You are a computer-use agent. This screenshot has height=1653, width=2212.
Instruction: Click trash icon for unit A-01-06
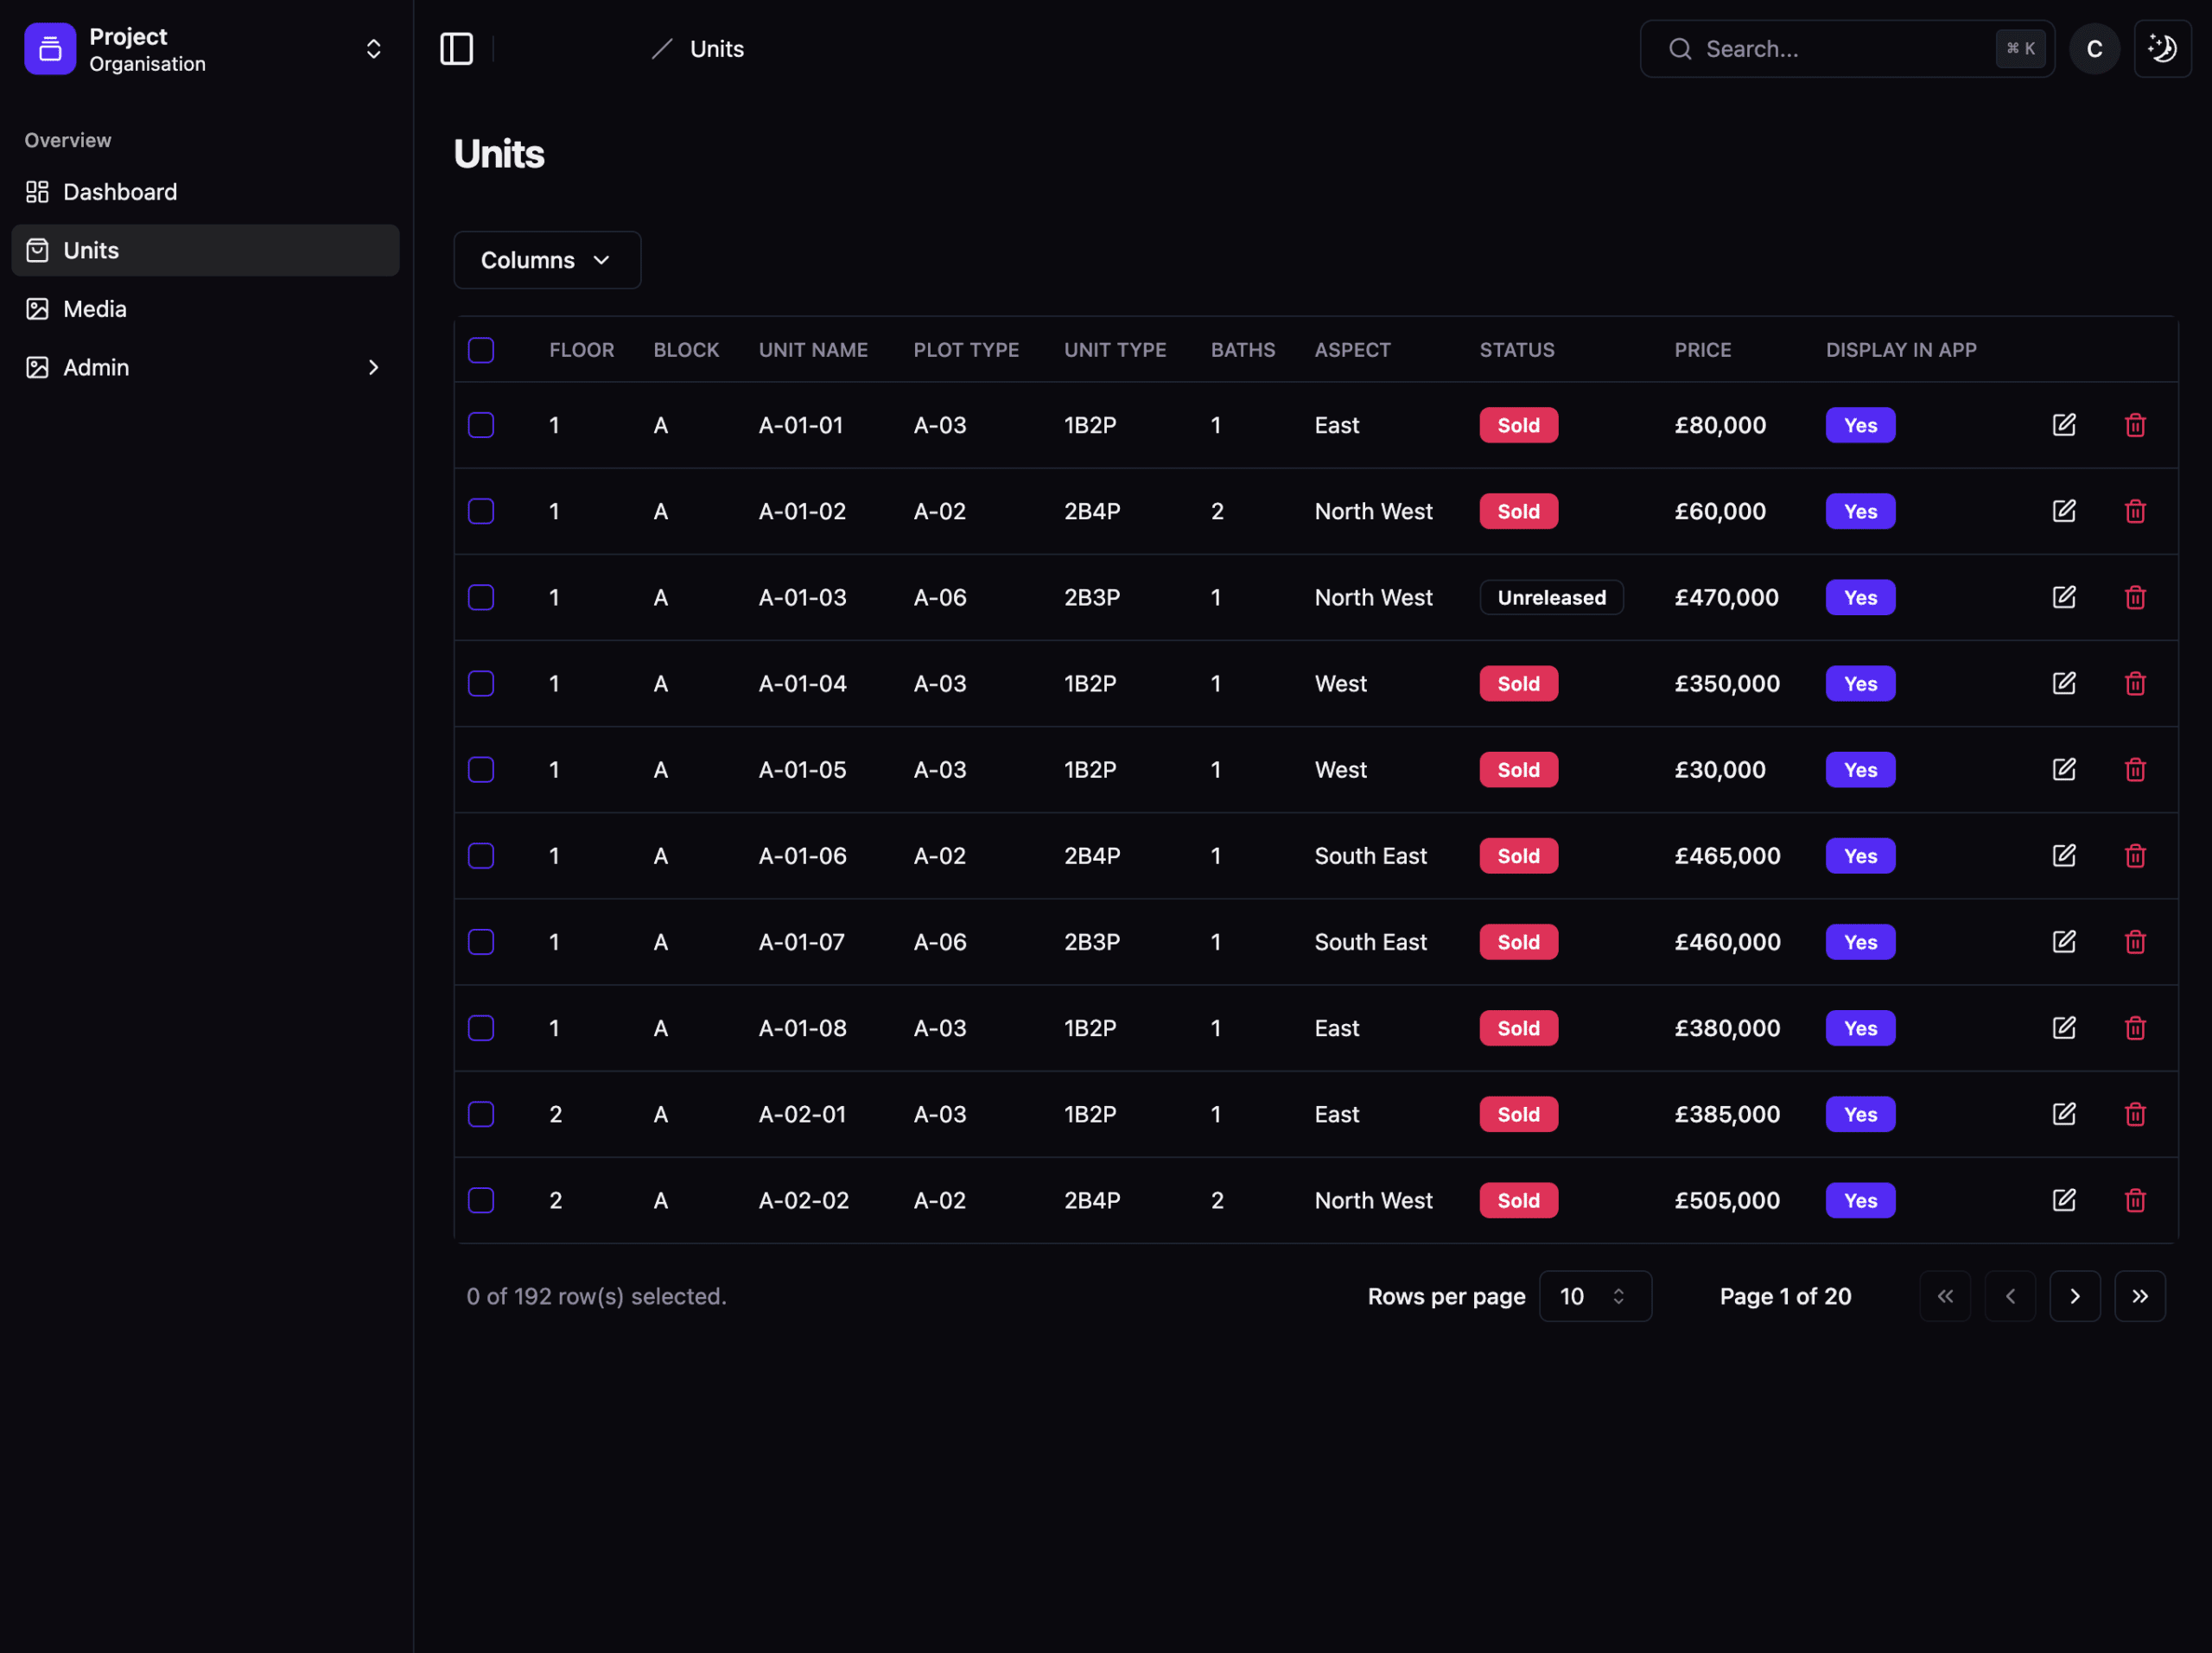coord(2134,856)
